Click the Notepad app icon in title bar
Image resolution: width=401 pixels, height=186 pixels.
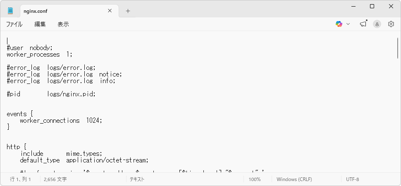coord(10,11)
